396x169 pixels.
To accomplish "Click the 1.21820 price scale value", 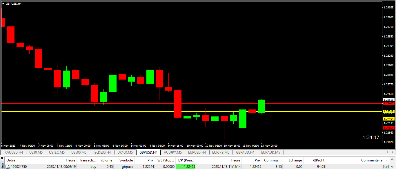I will pos(388,142).
